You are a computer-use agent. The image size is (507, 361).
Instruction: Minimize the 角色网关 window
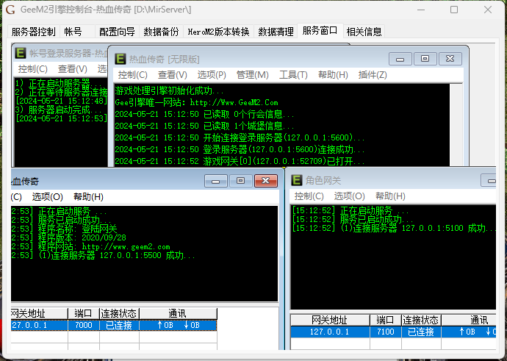(489, 180)
